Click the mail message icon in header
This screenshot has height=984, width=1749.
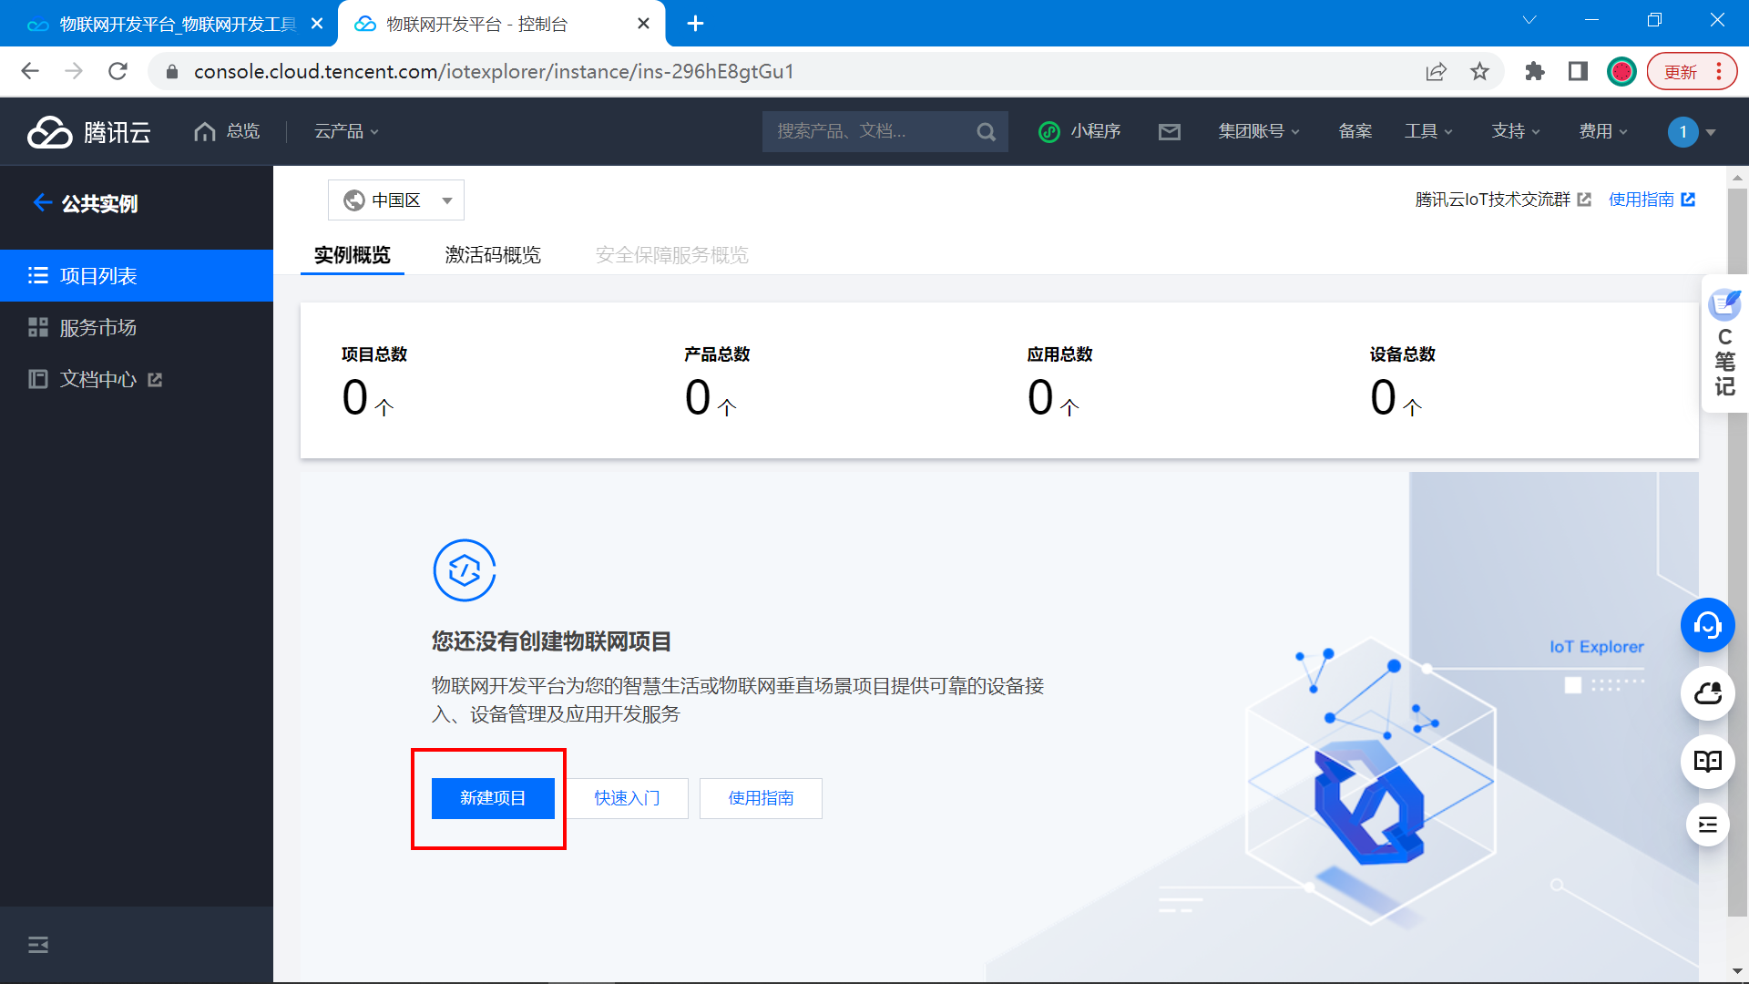1169,132
